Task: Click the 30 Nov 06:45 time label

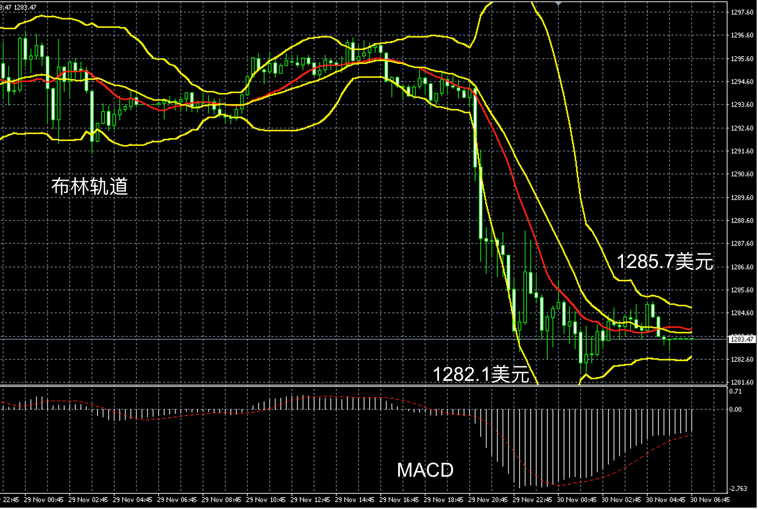Action: (710, 500)
